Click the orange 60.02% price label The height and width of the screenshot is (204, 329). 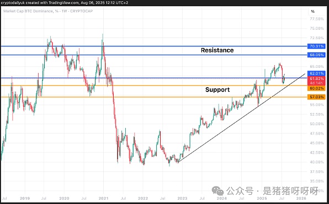tap(316, 88)
